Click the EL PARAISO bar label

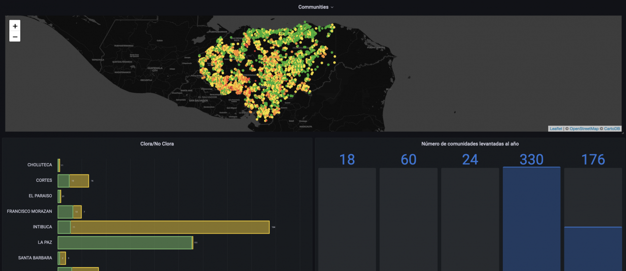40,196
